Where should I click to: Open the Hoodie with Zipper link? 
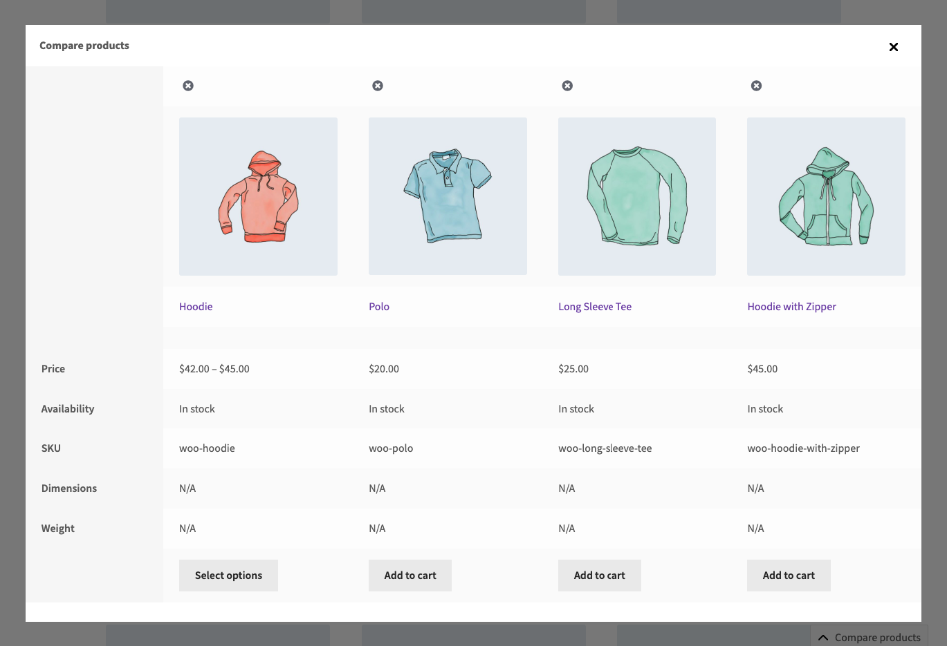(x=791, y=307)
